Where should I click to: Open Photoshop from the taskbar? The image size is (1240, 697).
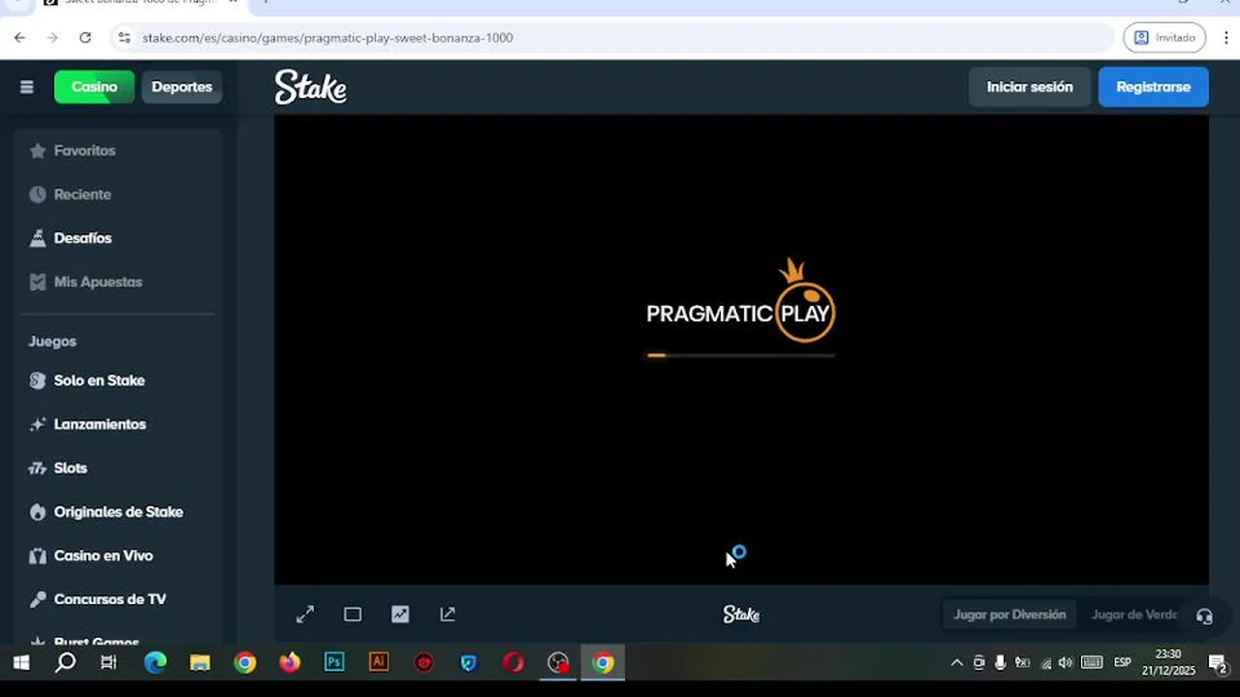(334, 663)
